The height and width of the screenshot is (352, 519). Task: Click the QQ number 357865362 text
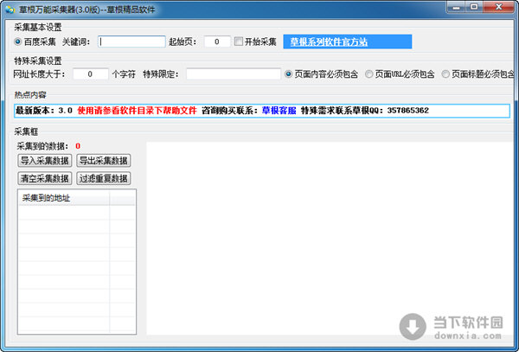click(407, 111)
